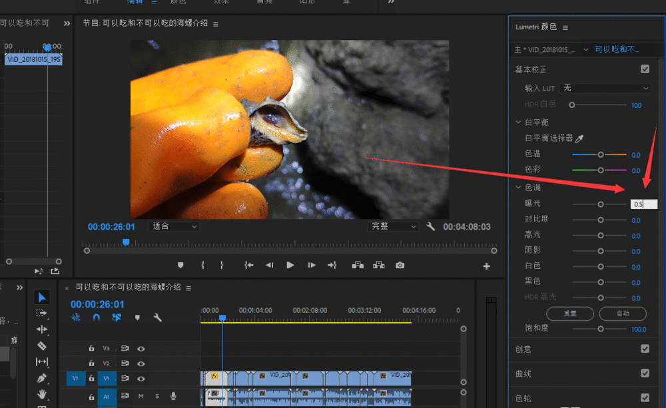Toggle timeline snap magnet icon
666x408 pixels.
96,317
